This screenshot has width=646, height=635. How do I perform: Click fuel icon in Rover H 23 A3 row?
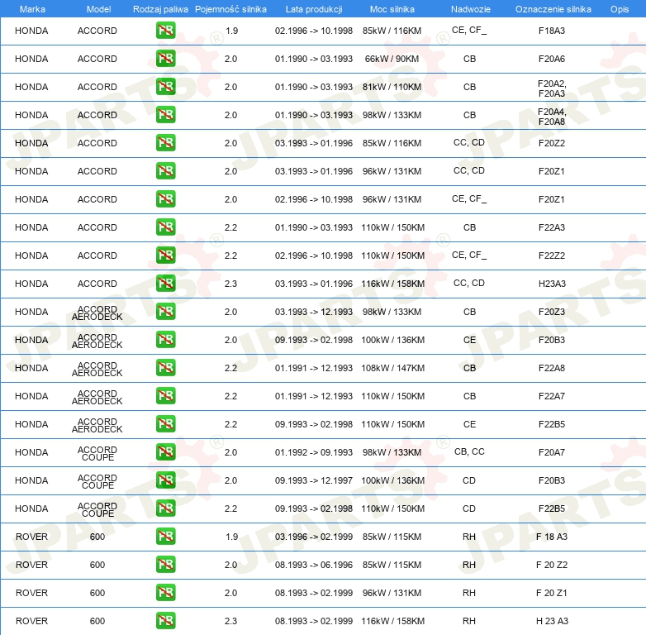coord(165,621)
